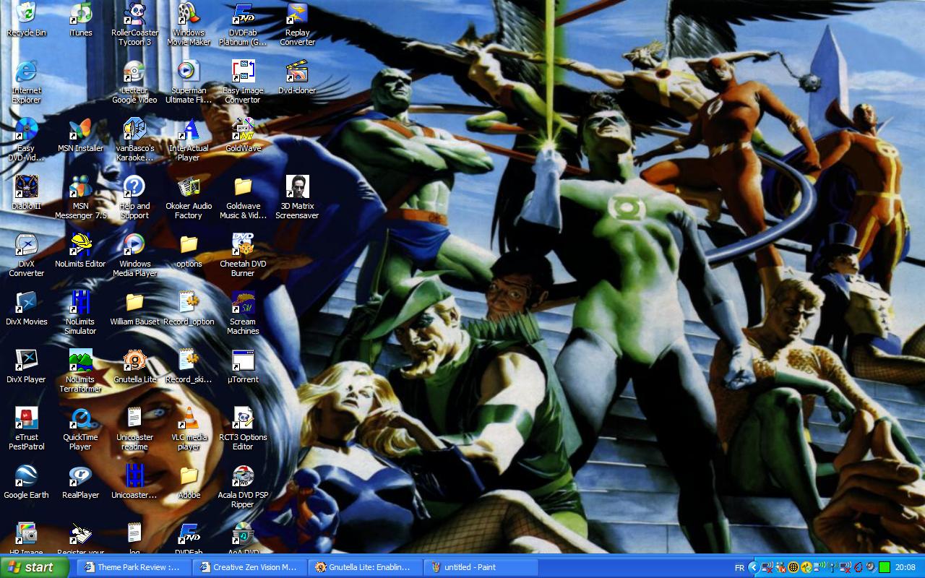The height and width of the screenshot is (578, 925).
Task: Select NoLimits Terraformer icon
Action: point(80,371)
